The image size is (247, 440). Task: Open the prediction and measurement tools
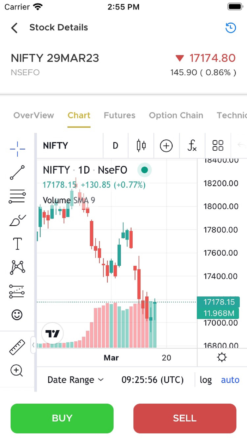tap(17, 291)
